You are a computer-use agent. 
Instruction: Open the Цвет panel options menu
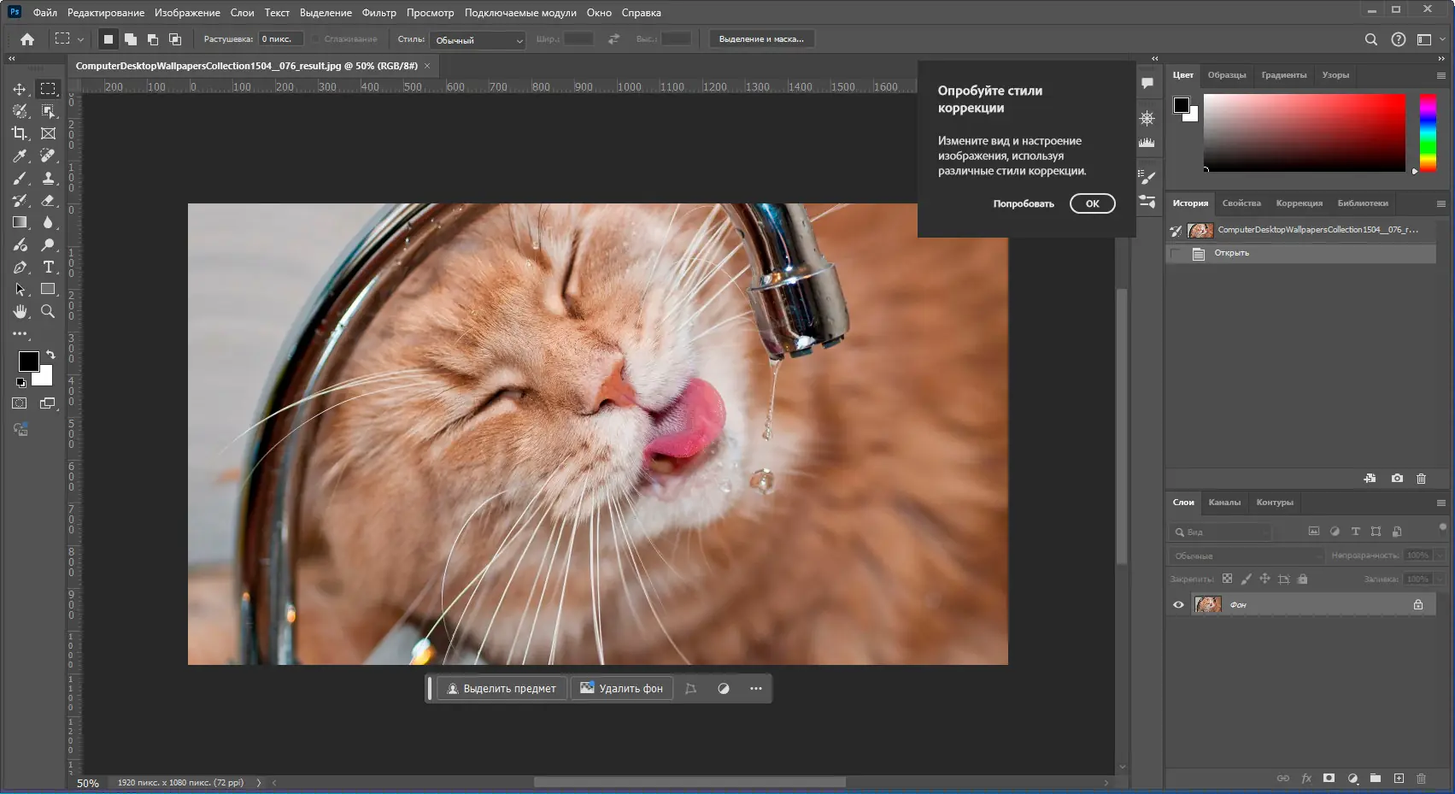coord(1440,75)
